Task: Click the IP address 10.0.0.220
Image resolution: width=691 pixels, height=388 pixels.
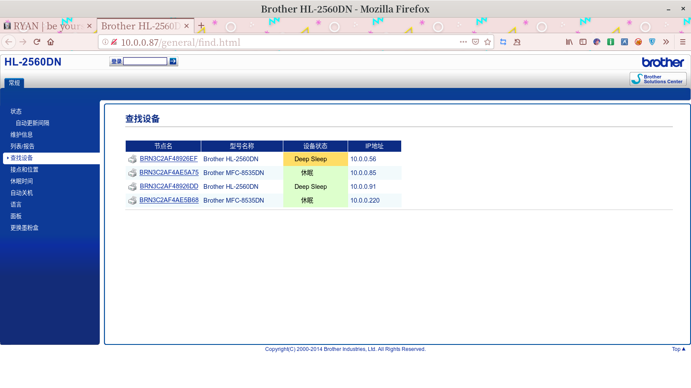Action: pos(365,200)
